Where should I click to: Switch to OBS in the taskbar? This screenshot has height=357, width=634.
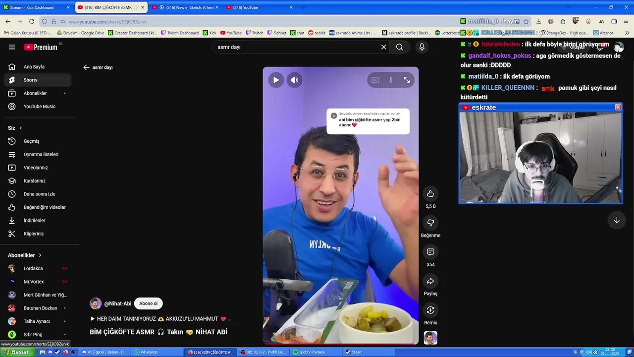263,352
